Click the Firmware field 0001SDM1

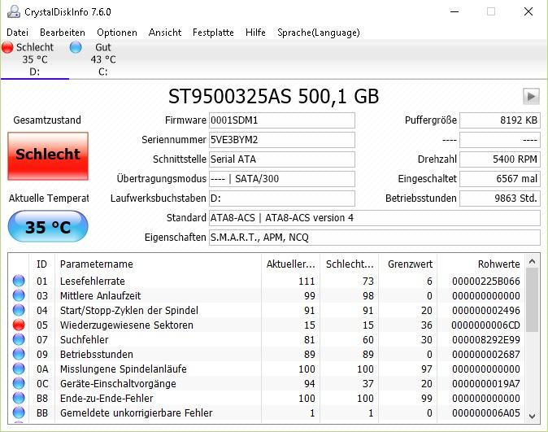pyautogui.click(x=282, y=120)
